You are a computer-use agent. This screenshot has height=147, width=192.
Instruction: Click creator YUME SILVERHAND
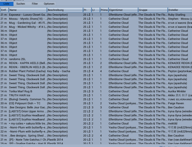coord(180,99)
